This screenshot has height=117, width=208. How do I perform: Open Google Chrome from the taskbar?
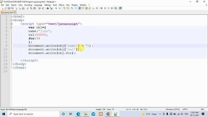(x=108, y=114)
